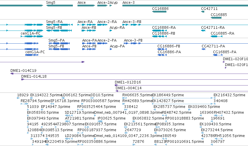The width and height of the screenshot is (248, 146).
Task: Click EST RP003525464.5prime label
Action: coord(96,106)
